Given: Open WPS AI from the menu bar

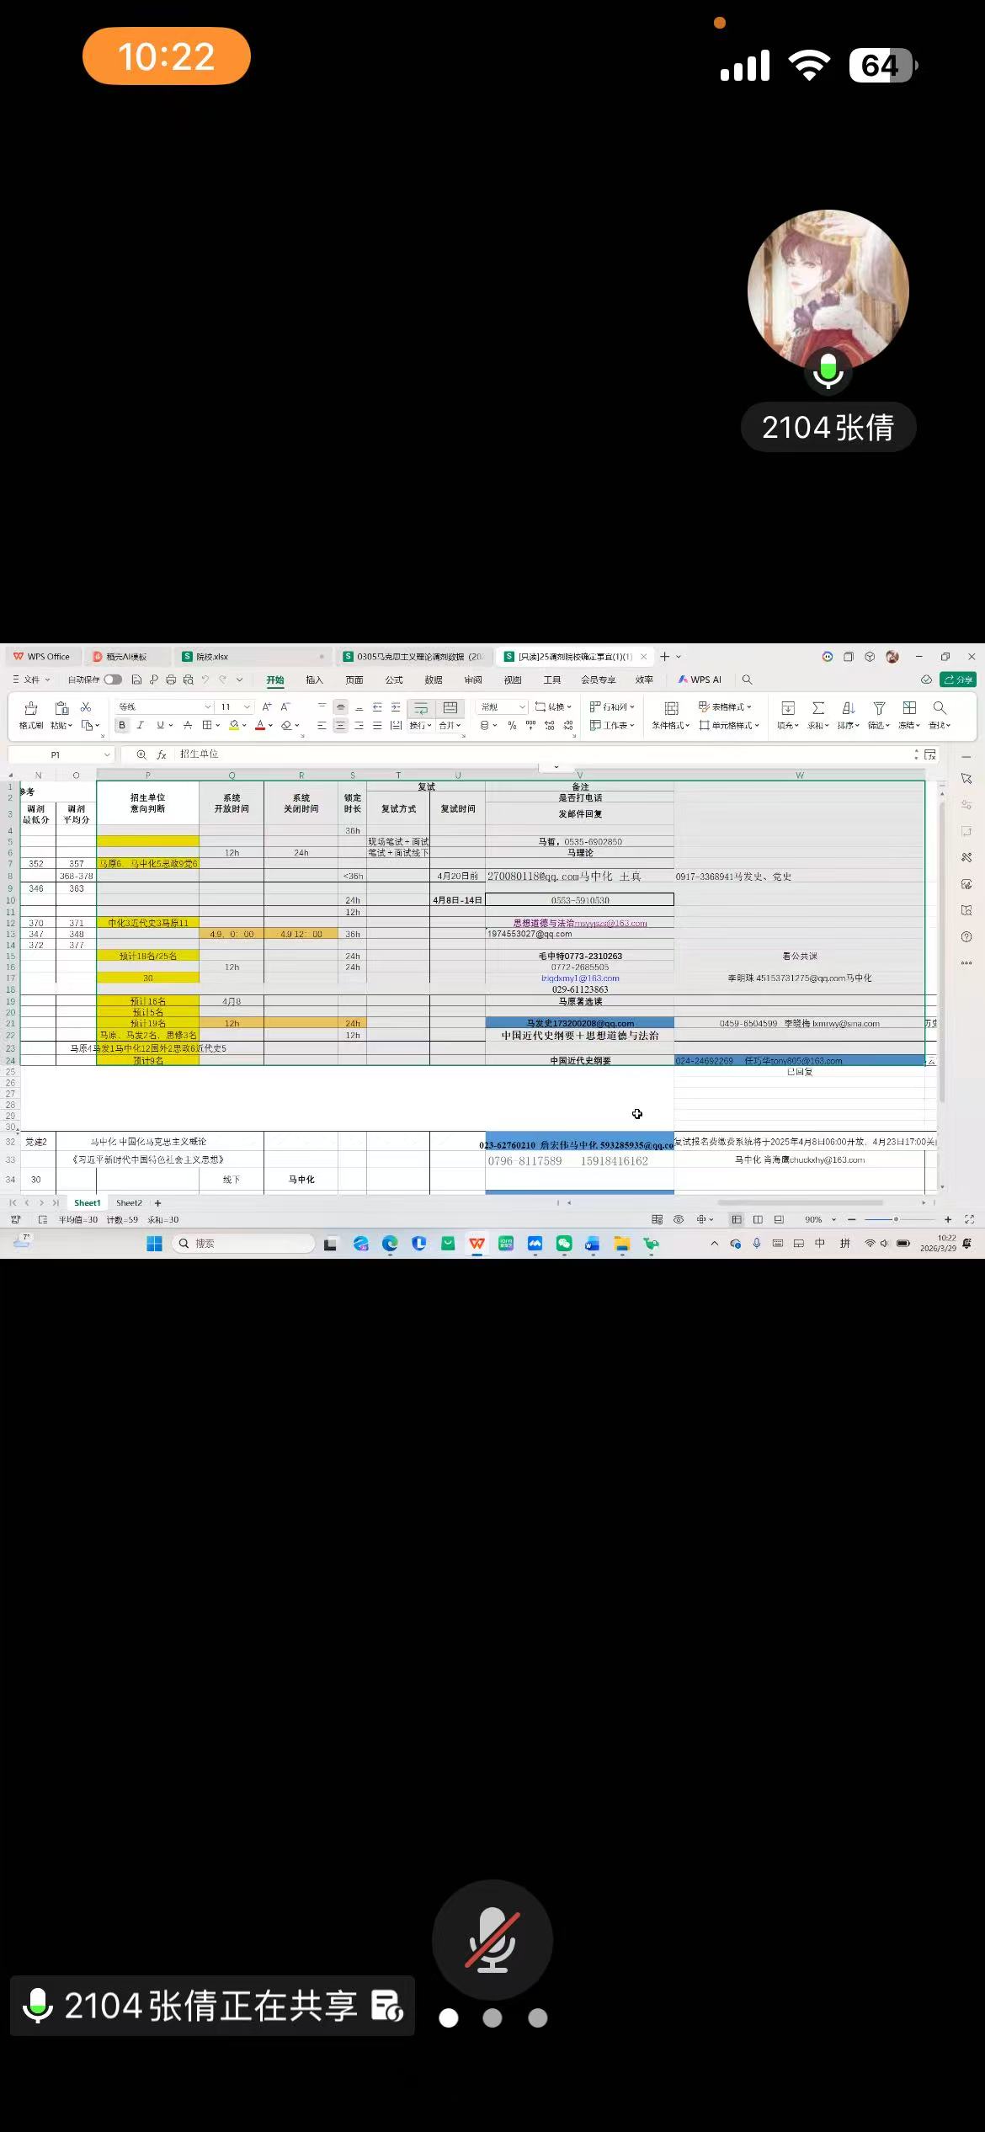Looking at the screenshot, I should point(700,680).
